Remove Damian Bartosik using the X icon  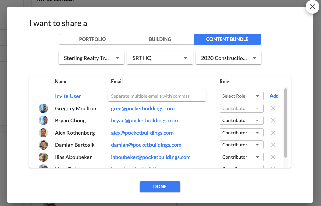click(273, 145)
